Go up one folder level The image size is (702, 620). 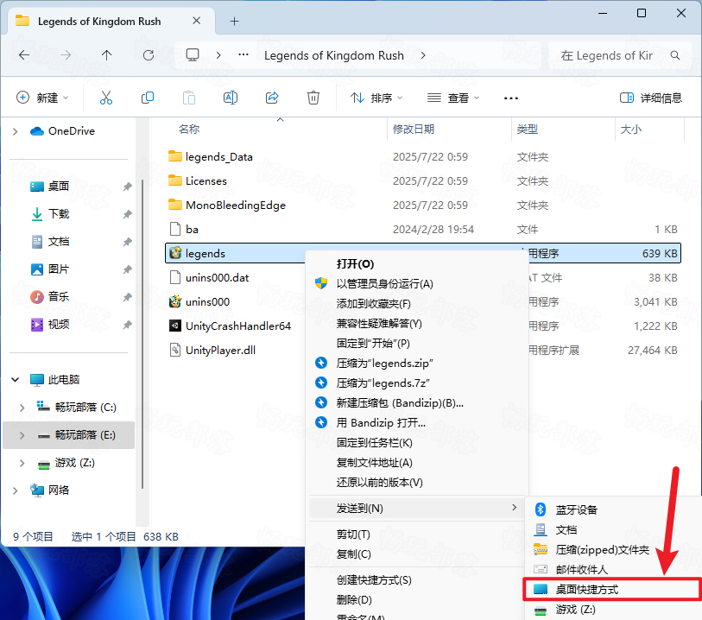click(106, 55)
